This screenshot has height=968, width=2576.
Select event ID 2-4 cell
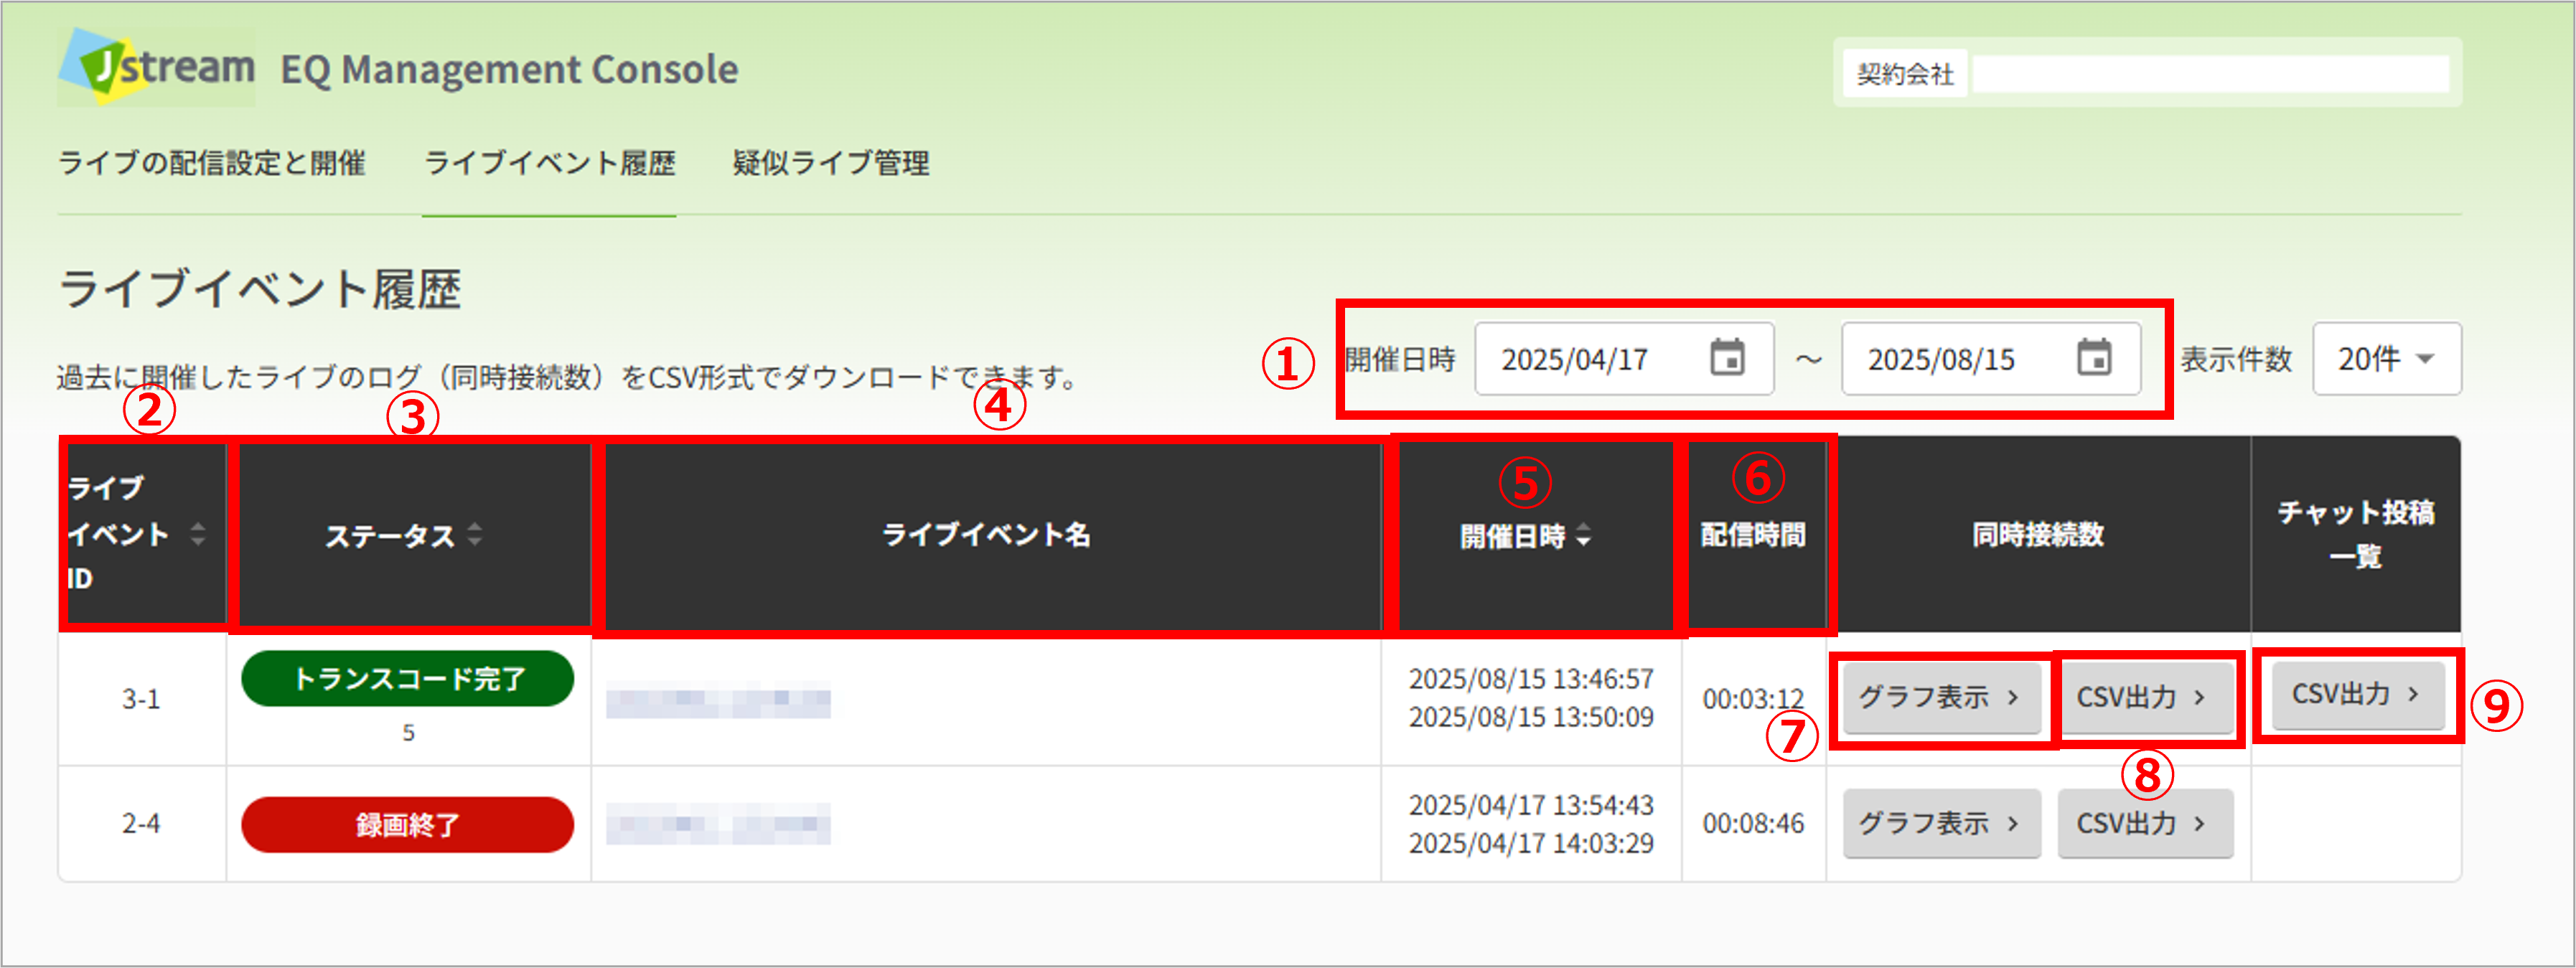click(141, 823)
